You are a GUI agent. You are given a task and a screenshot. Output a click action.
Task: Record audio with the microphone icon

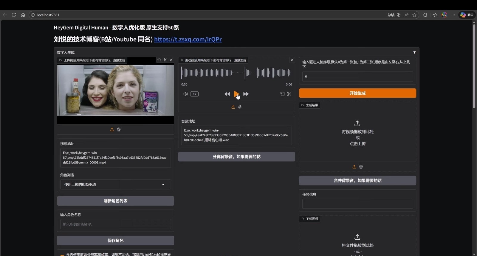click(240, 107)
